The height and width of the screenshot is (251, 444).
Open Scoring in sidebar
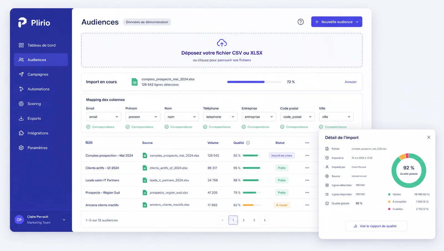[41, 104]
